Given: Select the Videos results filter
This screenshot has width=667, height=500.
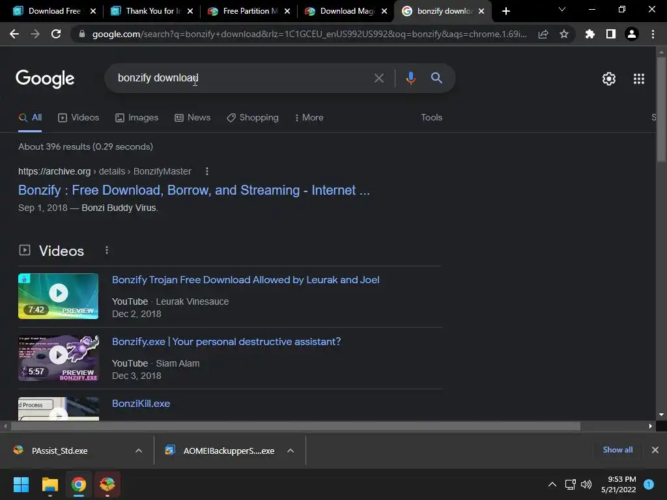Looking at the screenshot, I should (79, 118).
